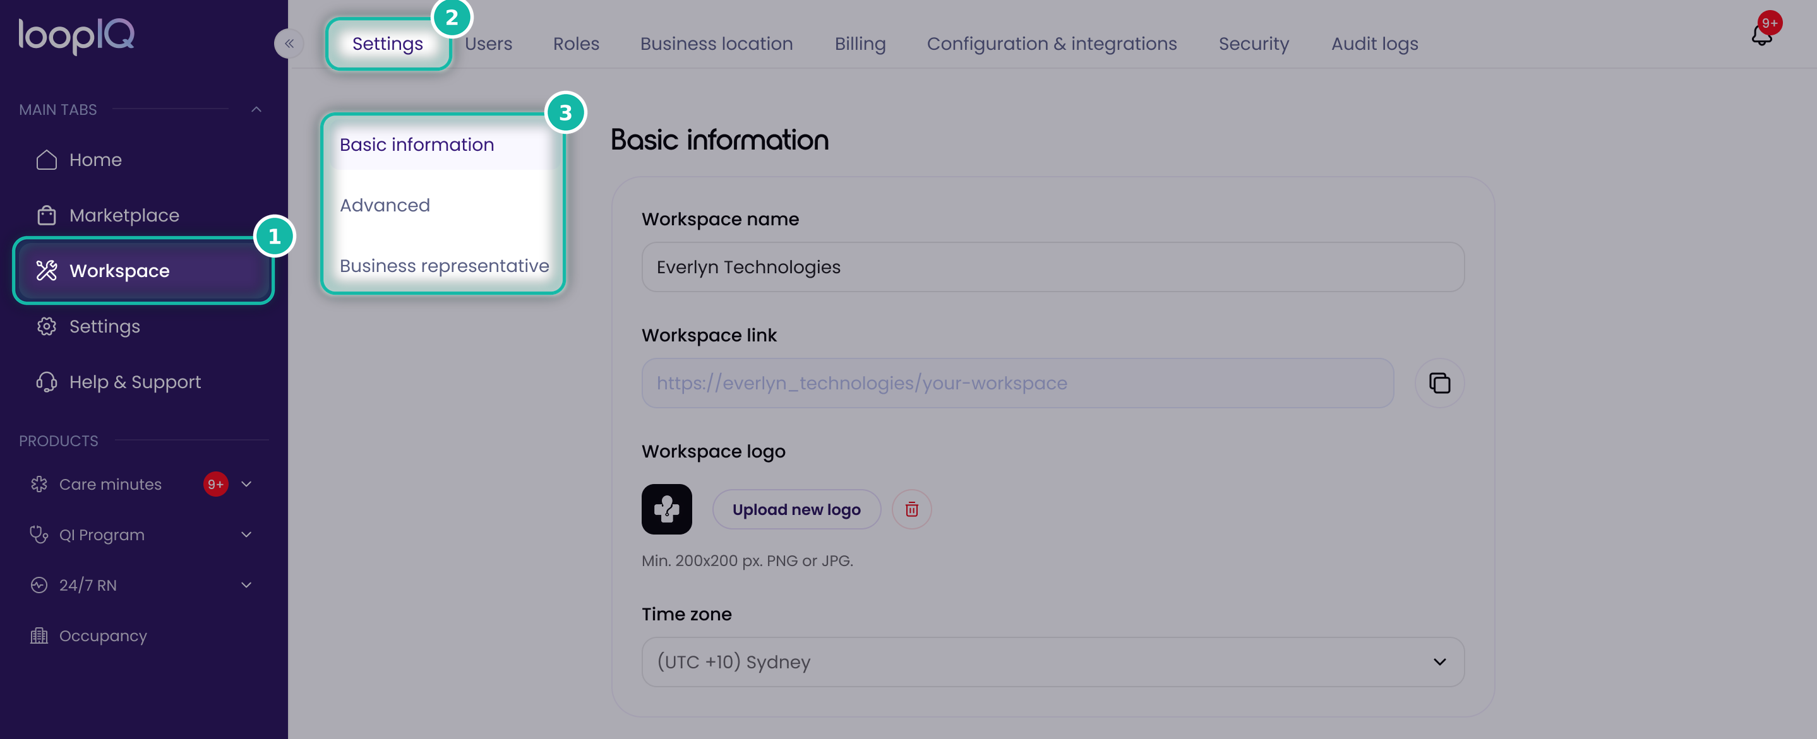Click the sidebar Settings gear icon
The height and width of the screenshot is (739, 1817).
click(47, 326)
